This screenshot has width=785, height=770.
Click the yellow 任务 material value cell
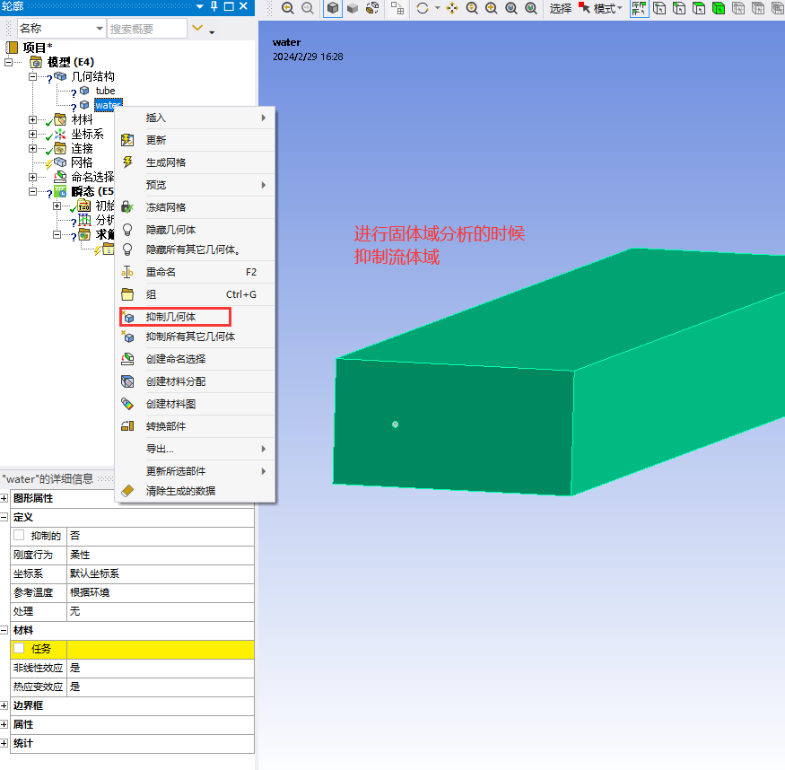point(161,649)
